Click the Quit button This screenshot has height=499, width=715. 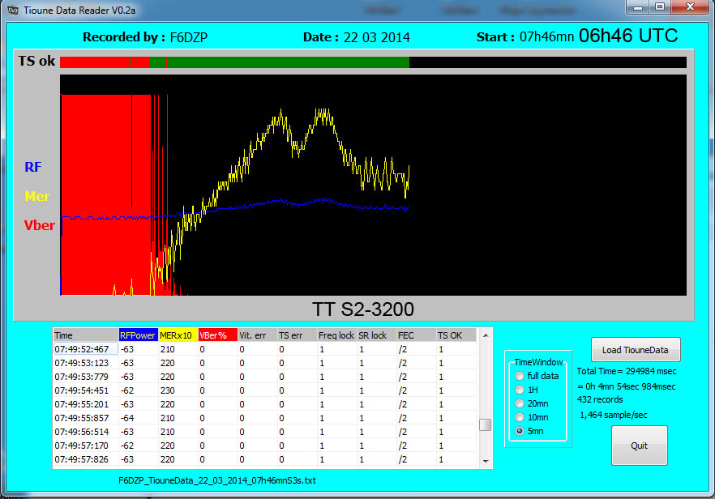click(639, 446)
